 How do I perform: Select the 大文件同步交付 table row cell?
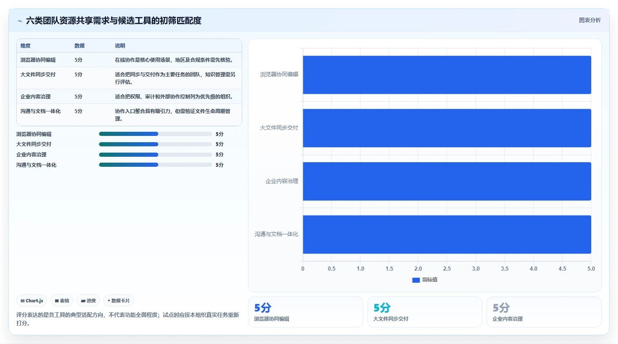(x=38, y=75)
